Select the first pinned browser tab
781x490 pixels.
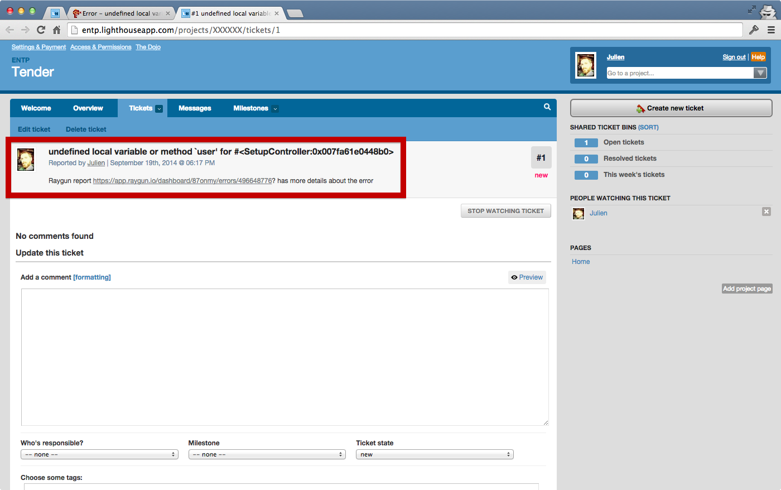tap(55, 13)
